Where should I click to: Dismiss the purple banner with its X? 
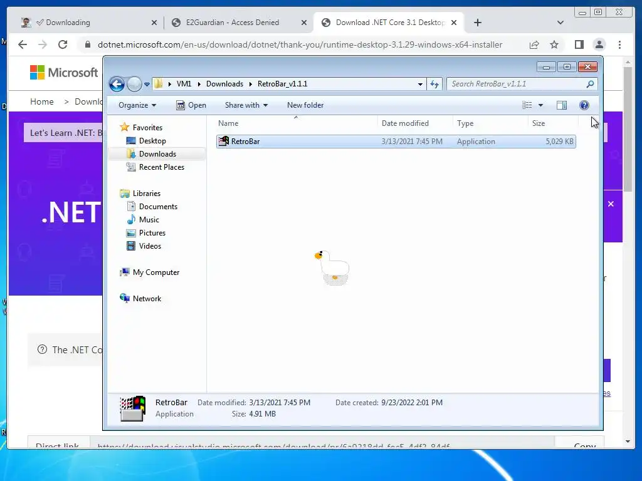click(x=611, y=204)
